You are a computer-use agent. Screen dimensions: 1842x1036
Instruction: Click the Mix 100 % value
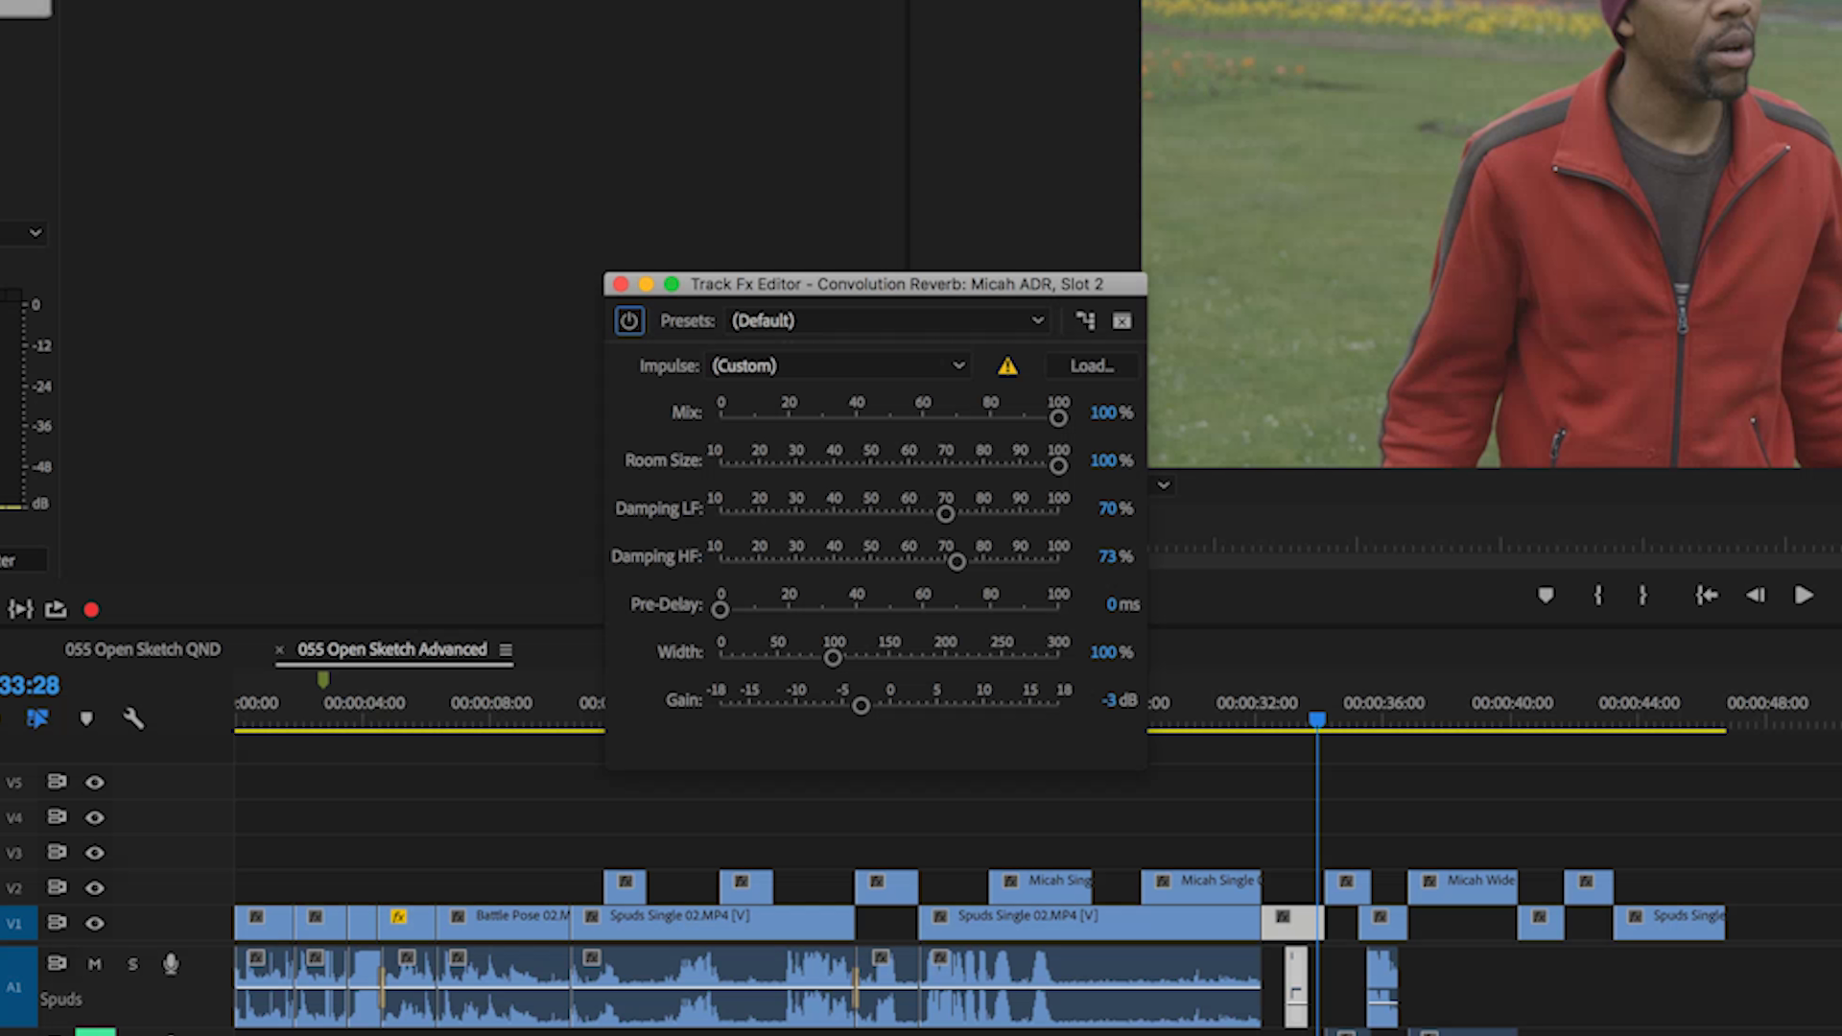1111,412
